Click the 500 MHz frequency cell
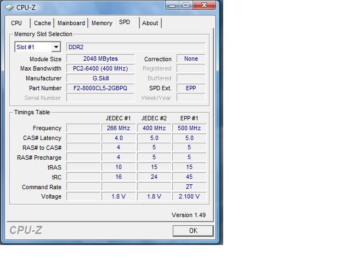The height and width of the screenshot is (280, 351). point(189,128)
